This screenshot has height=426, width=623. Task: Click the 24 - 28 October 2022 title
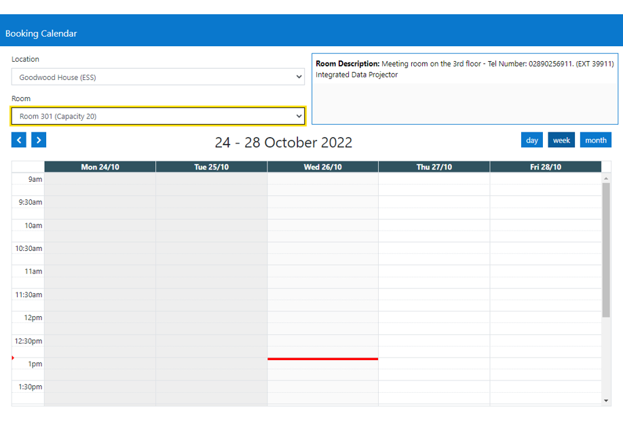tap(283, 142)
